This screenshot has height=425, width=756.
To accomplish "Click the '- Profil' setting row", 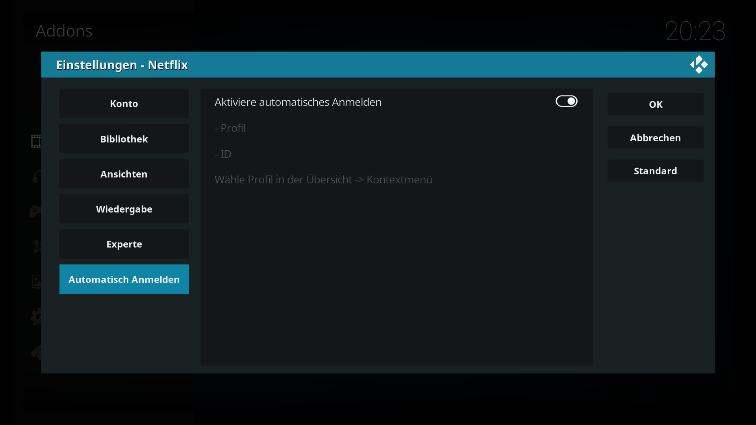I will coord(396,128).
